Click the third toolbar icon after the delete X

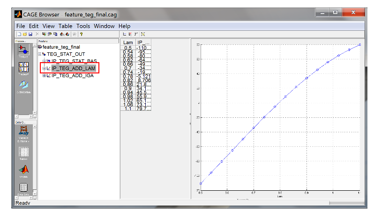point(55,34)
